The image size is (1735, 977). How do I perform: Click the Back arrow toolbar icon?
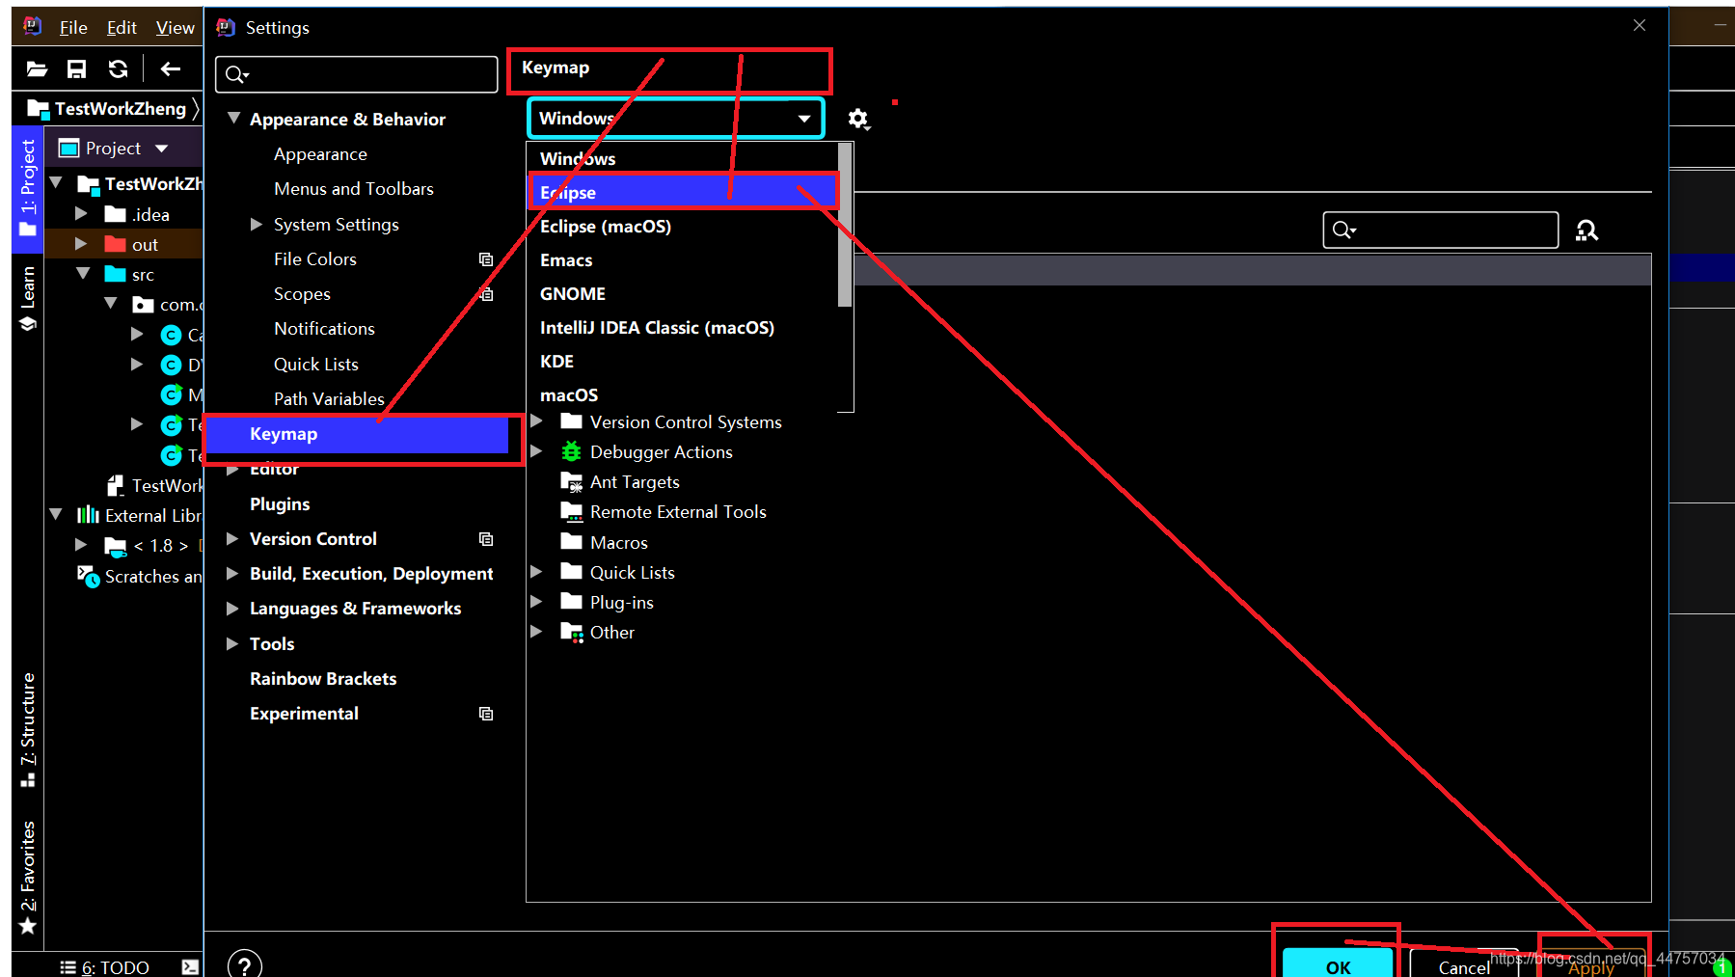pyautogui.click(x=171, y=68)
